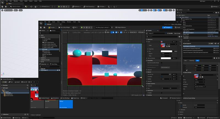
Task: Open Debug menu of widget editor
Action: 63,22
